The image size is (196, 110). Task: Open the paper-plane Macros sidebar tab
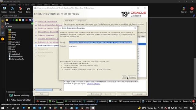click(2, 33)
